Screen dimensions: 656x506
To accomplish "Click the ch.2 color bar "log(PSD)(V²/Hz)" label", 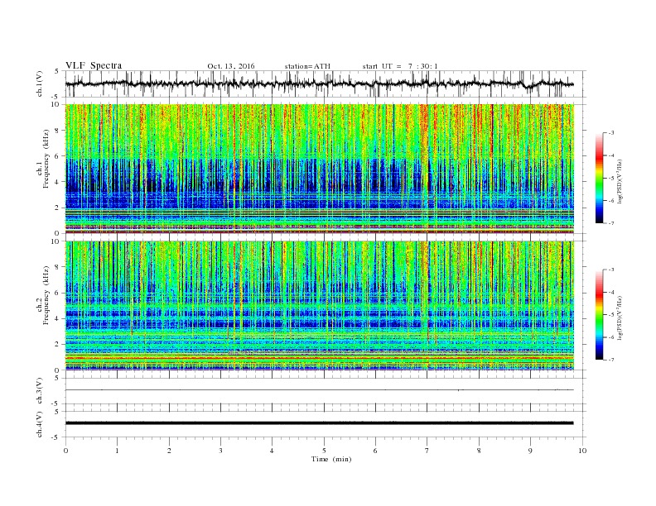I will point(621,317).
